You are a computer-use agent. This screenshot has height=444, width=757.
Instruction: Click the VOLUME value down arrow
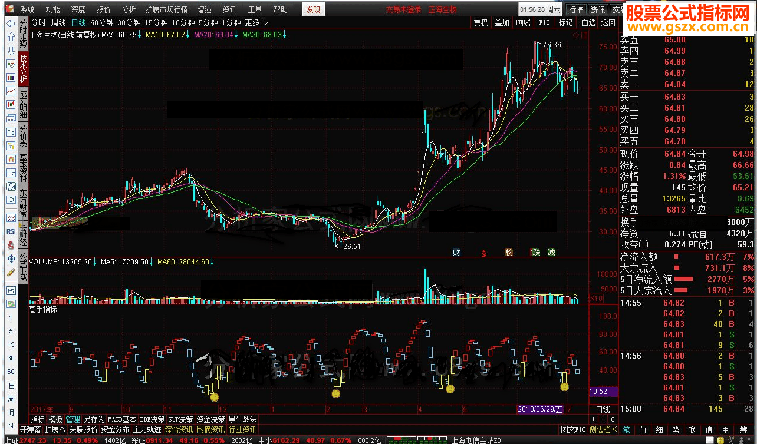click(96, 262)
